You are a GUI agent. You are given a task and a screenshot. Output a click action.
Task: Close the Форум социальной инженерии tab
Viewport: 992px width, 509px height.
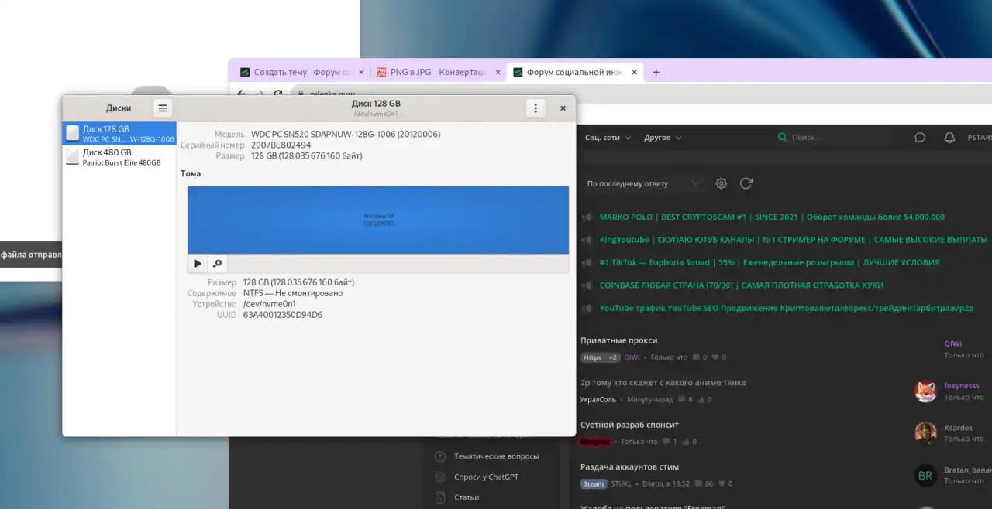(x=635, y=72)
